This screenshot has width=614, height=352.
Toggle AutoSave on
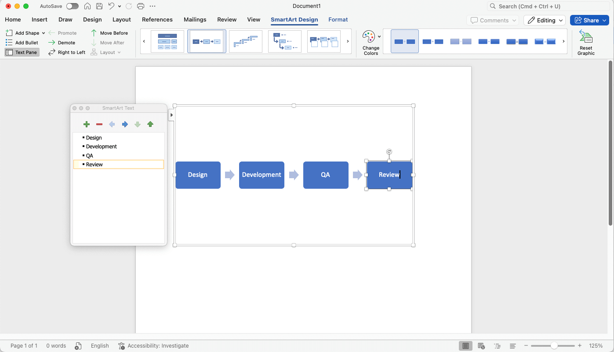pos(72,6)
